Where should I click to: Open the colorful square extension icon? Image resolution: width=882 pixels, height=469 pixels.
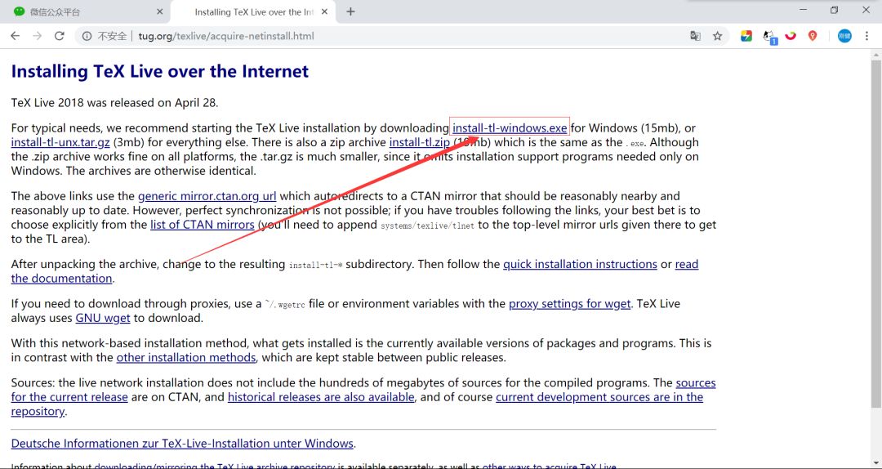746,36
